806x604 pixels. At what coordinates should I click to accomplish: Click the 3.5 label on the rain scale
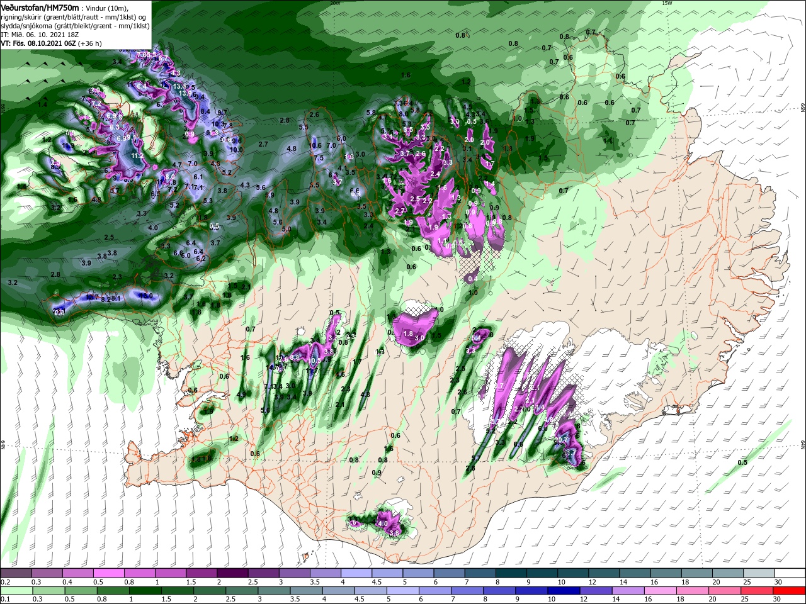click(x=295, y=598)
